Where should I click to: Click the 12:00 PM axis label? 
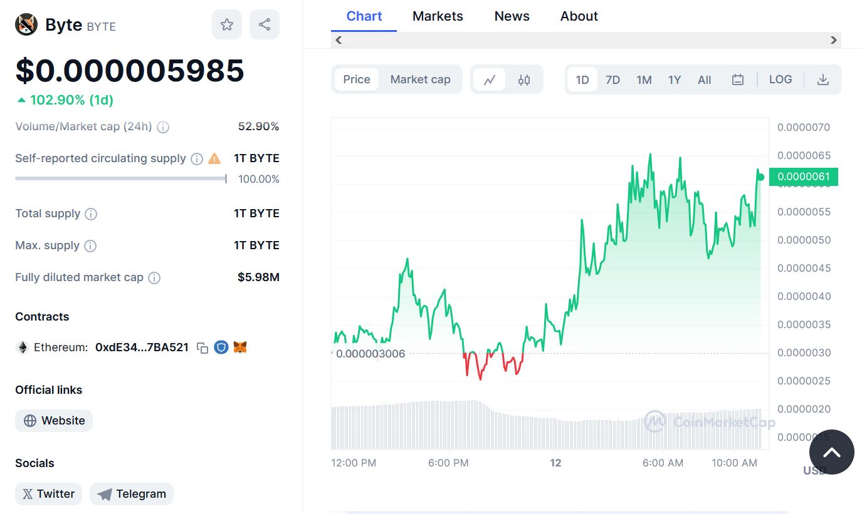[x=354, y=463]
